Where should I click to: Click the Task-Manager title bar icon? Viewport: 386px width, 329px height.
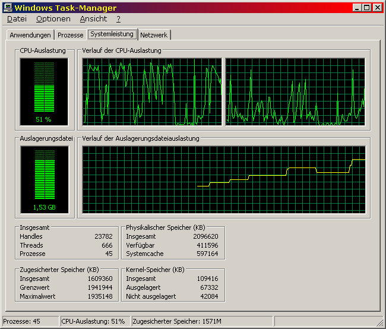tap(8, 8)
